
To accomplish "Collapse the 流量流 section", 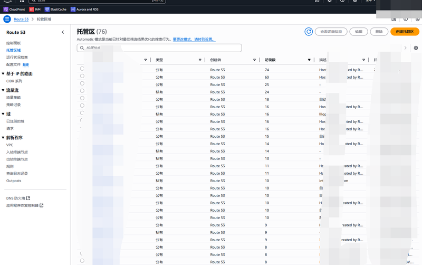I will tap(3, 90).
